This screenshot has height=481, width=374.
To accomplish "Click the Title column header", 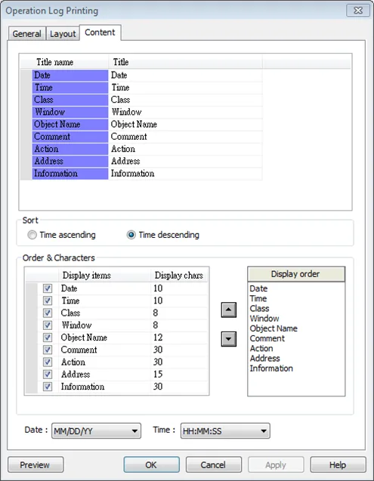I will click(x=185, y=62).
